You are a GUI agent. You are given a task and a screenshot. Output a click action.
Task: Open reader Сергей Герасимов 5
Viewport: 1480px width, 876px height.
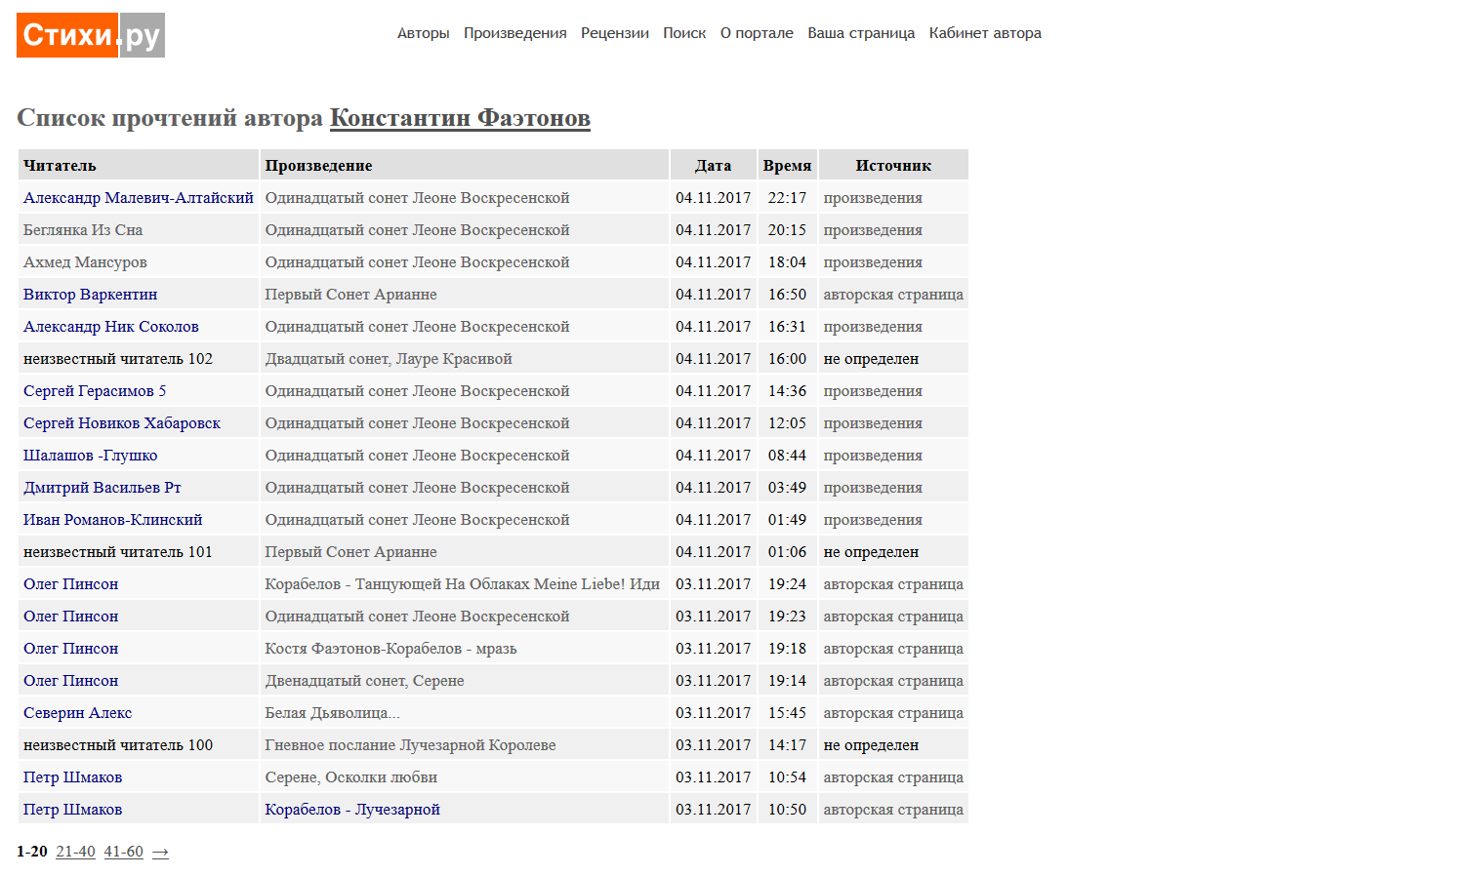tap(95, 391)
